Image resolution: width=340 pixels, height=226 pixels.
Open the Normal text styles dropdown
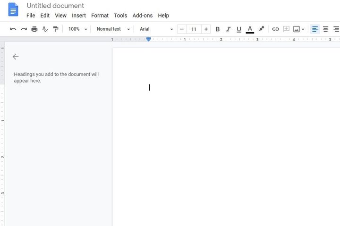pos(113,29)
